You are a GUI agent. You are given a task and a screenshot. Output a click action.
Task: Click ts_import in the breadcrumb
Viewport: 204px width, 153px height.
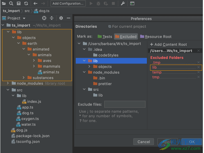[11, 11]
